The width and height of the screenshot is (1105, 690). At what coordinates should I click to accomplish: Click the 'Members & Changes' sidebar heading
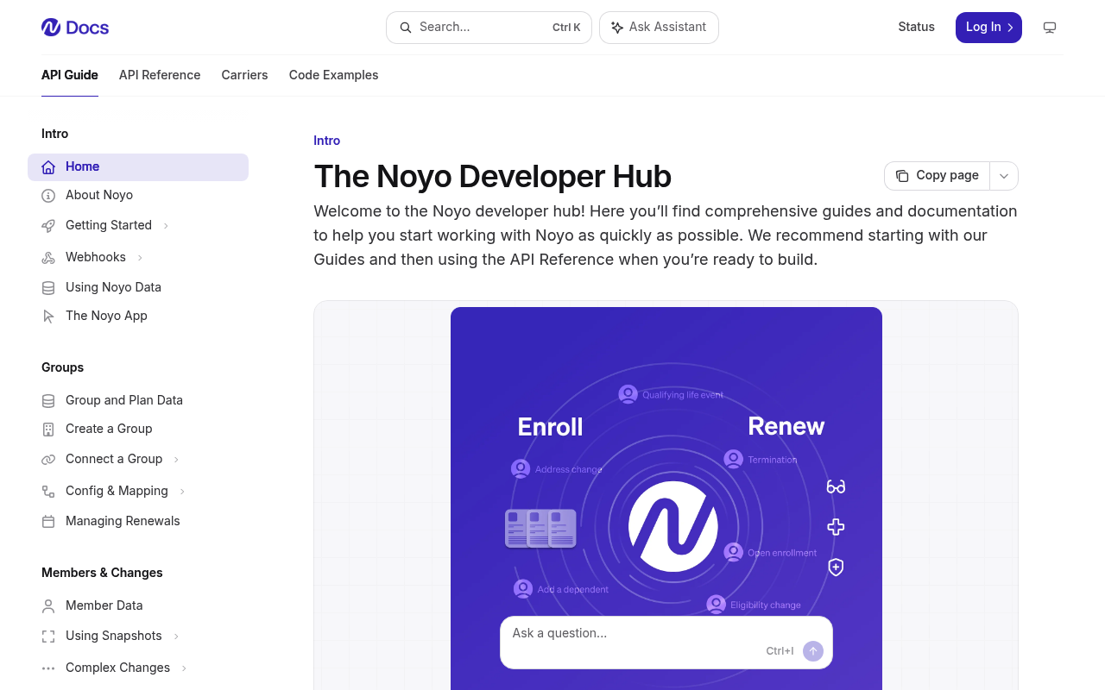click(x=102, y=574)
